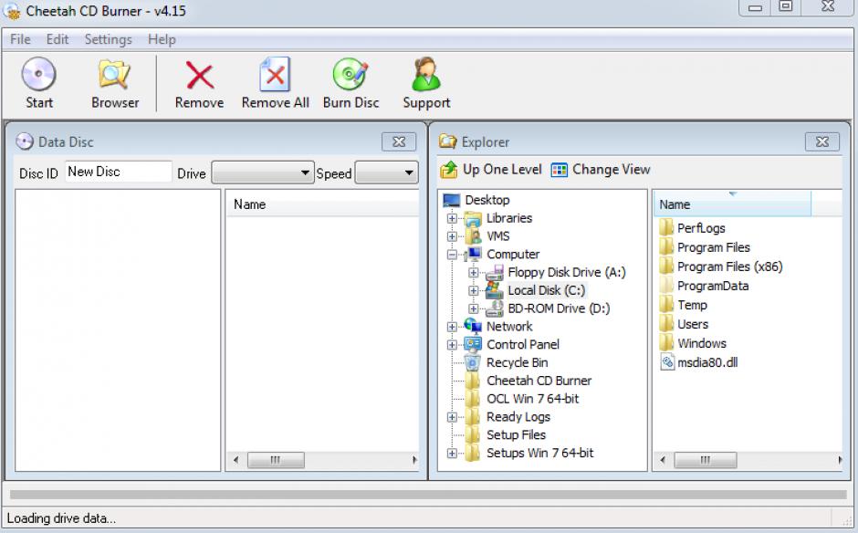Click the PerfLogs folder icon
This screenshot has height=533, width=858.
point(666,227)
